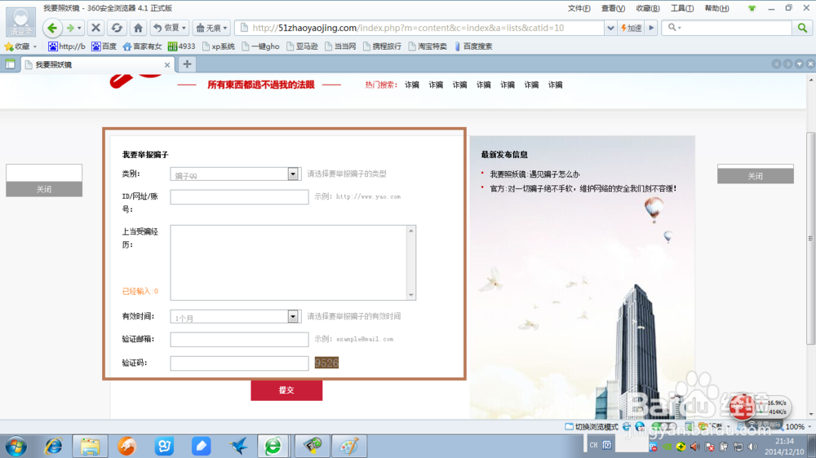
Task: Open the home page icon
Action: tap(138, 28)
